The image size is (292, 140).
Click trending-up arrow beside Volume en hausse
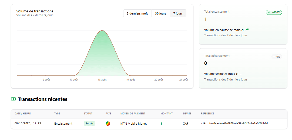coord(247,30)
